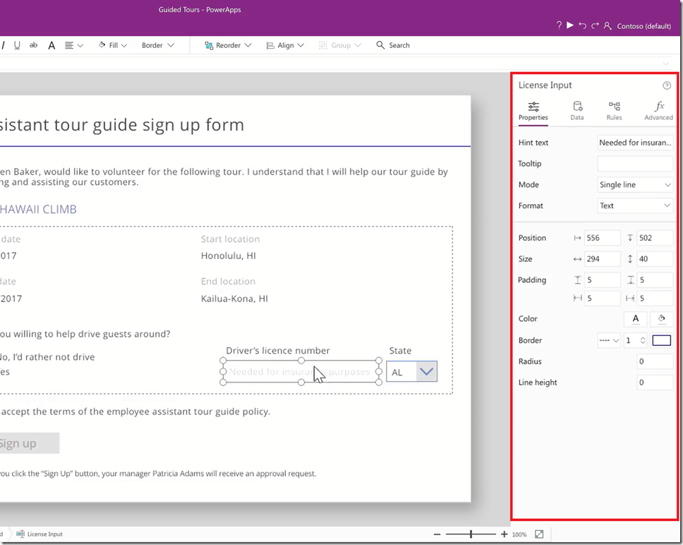Click the fit-to-window icon beside zoom percentage

click(x=539, y=534)
